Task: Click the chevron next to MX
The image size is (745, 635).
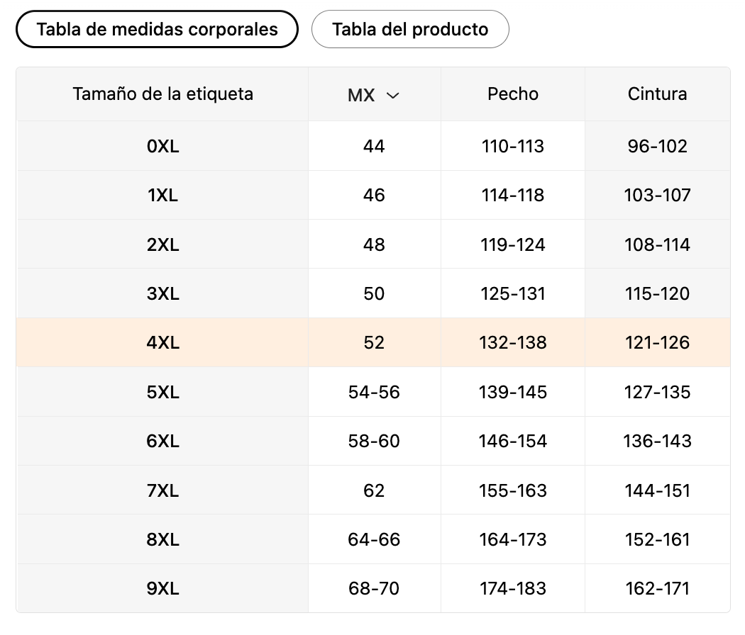Action: [x=392, y=96]
